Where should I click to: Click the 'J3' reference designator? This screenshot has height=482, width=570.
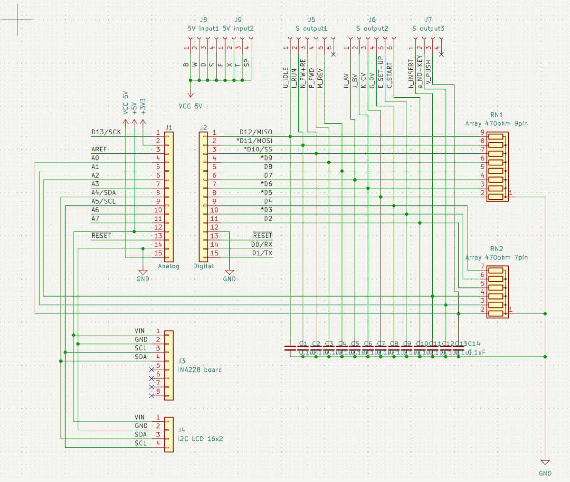tap(181, 361)
